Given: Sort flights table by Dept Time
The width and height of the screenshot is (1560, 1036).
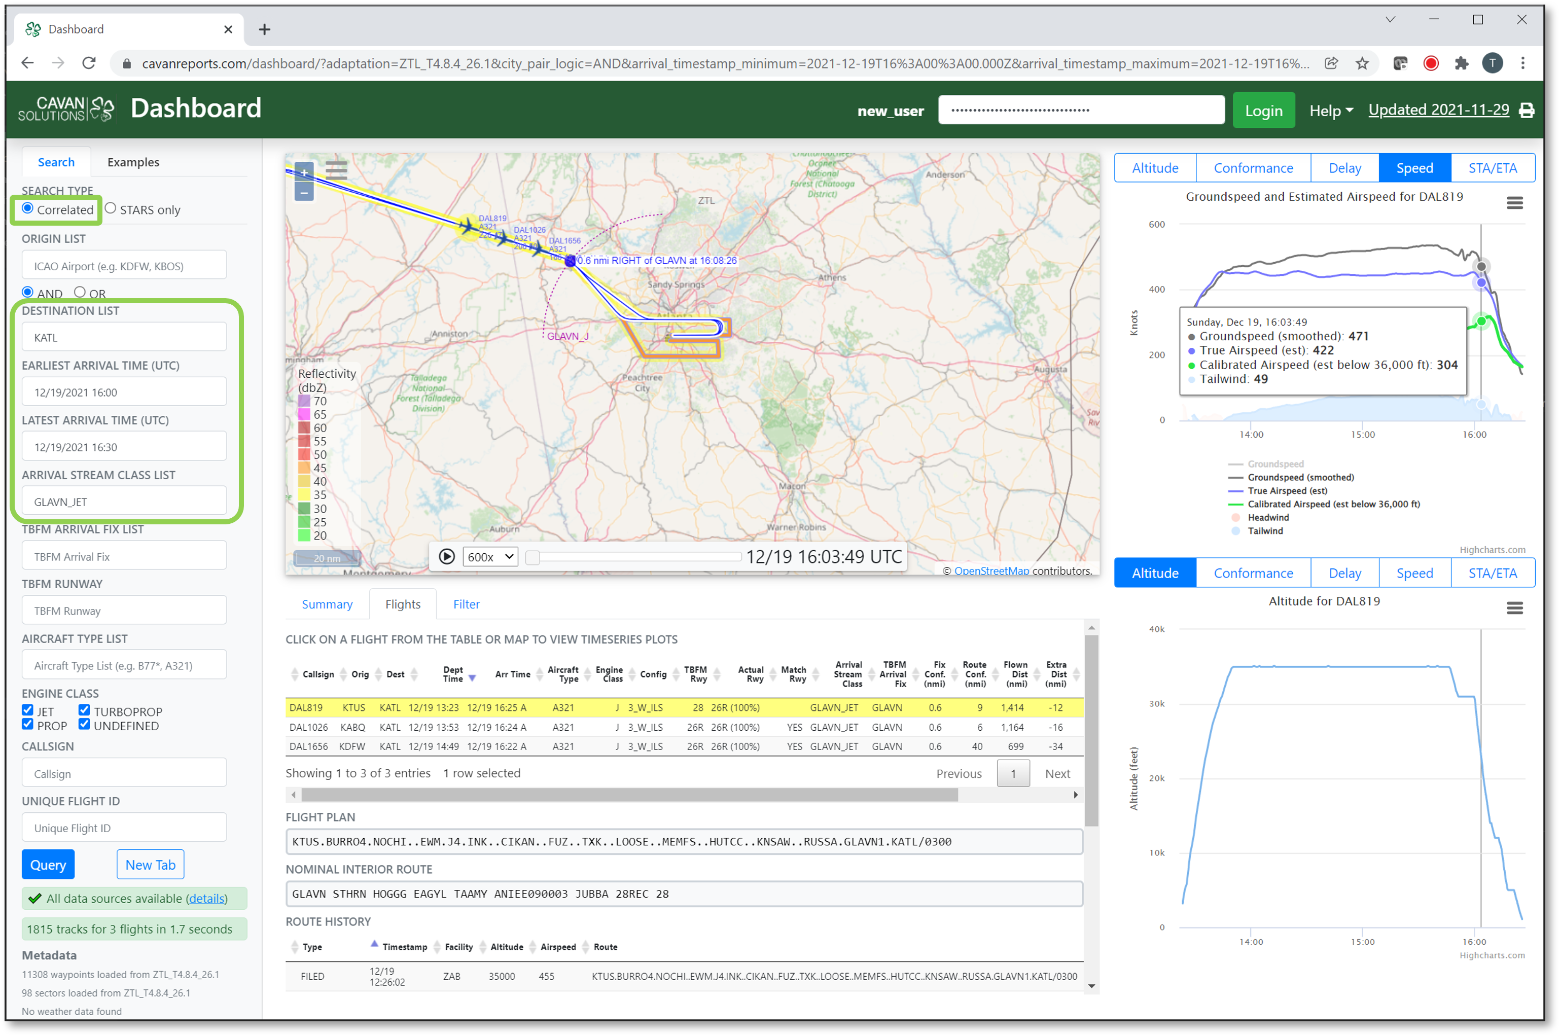Looking at the screenshot, I should [454, 674].
